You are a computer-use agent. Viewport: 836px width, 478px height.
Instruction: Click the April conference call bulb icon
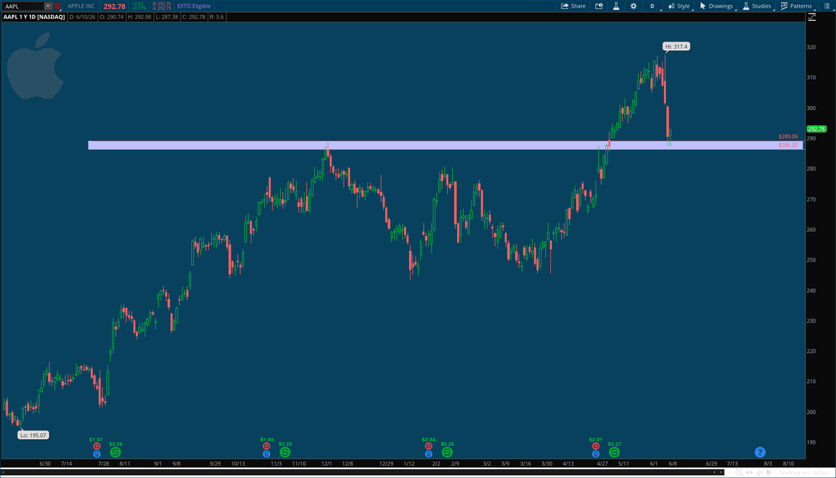(x=596, y=454)
